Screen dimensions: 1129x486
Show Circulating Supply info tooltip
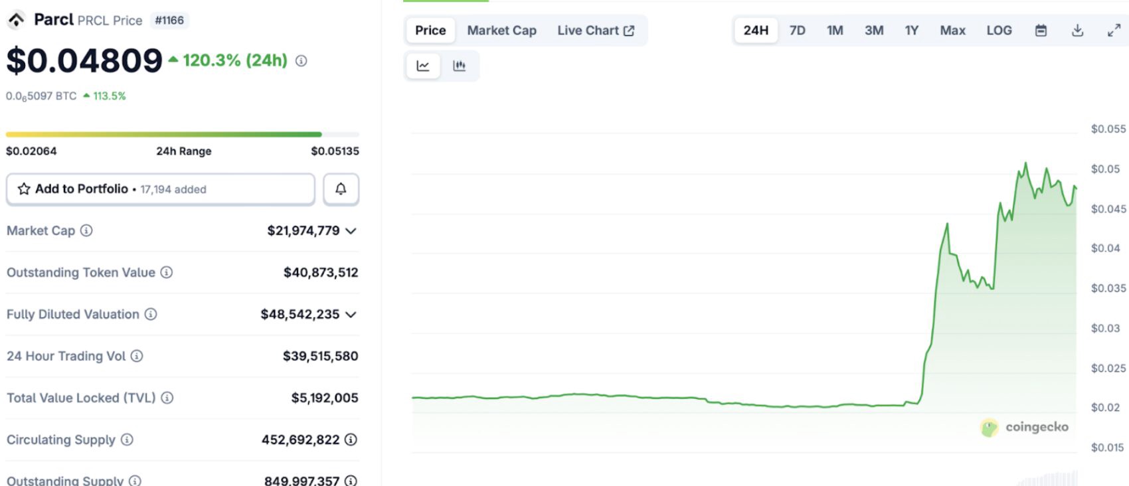(127, 440)
